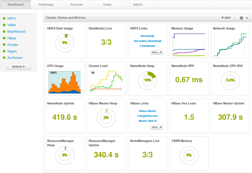Open the gear settings dropdown
Screen dimensions: 252x173
[243, 18]
